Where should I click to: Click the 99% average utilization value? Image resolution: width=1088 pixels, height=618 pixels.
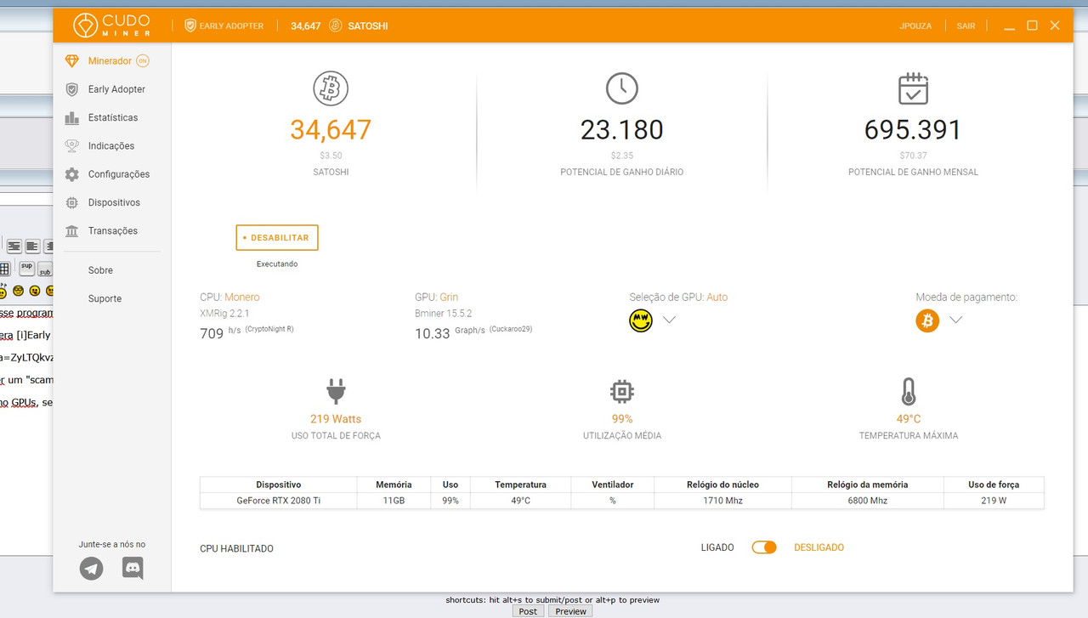point(622,419)
